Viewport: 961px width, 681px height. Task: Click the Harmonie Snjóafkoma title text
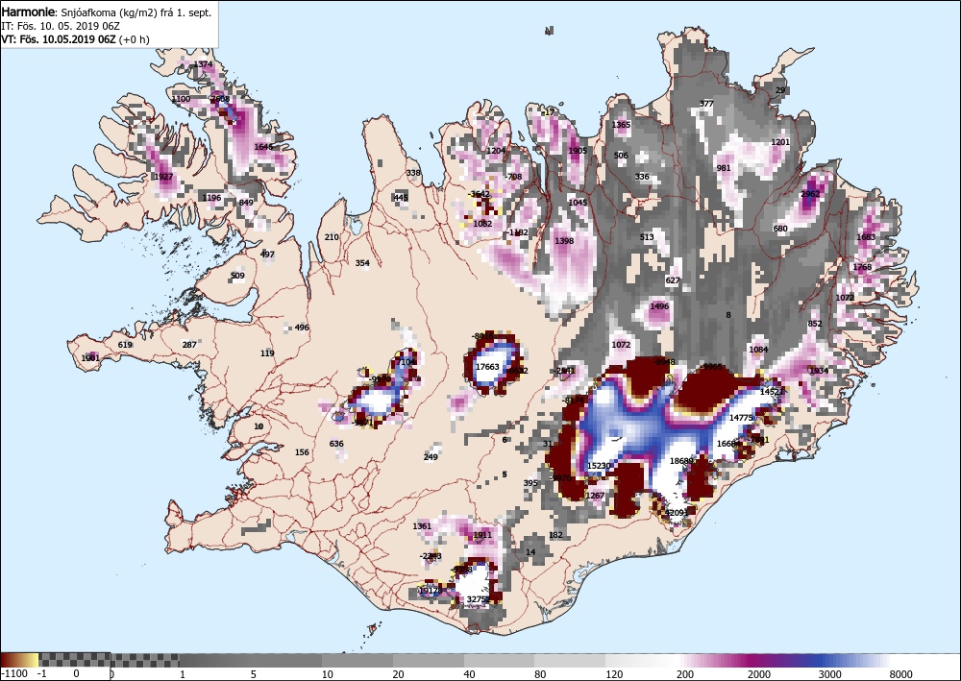coord(107,12)
